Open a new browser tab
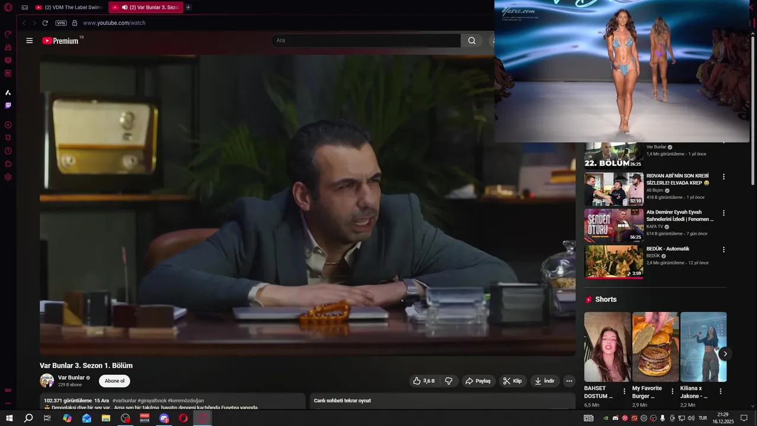 [x=188, y=8]
